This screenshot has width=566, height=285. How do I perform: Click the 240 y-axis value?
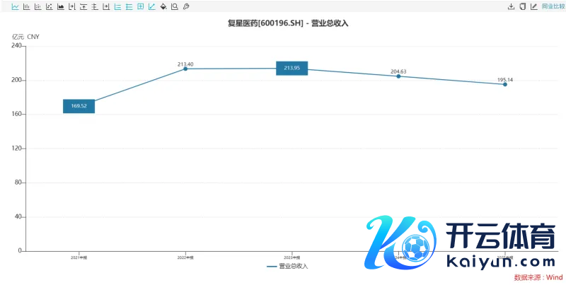[x=17, y=46]
